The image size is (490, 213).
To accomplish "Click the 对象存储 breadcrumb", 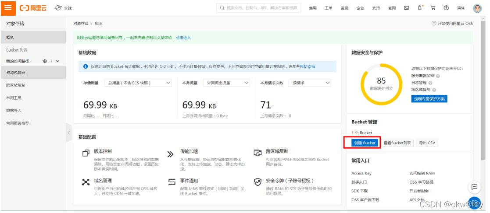I will (81, 23).
